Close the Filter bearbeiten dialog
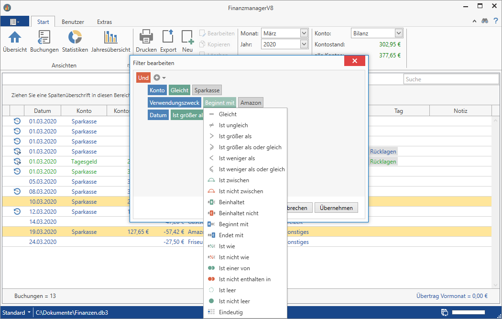The width and height of the screenshot is (502, 319). click(x=354, y=61)
